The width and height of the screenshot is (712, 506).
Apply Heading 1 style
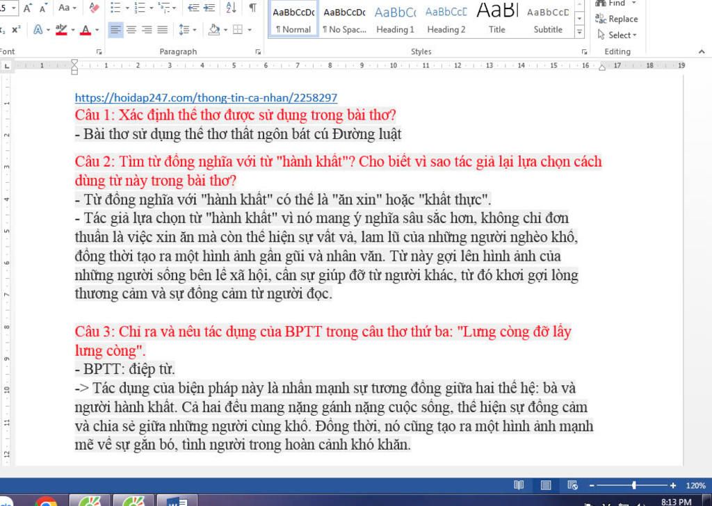pos(395,19)
